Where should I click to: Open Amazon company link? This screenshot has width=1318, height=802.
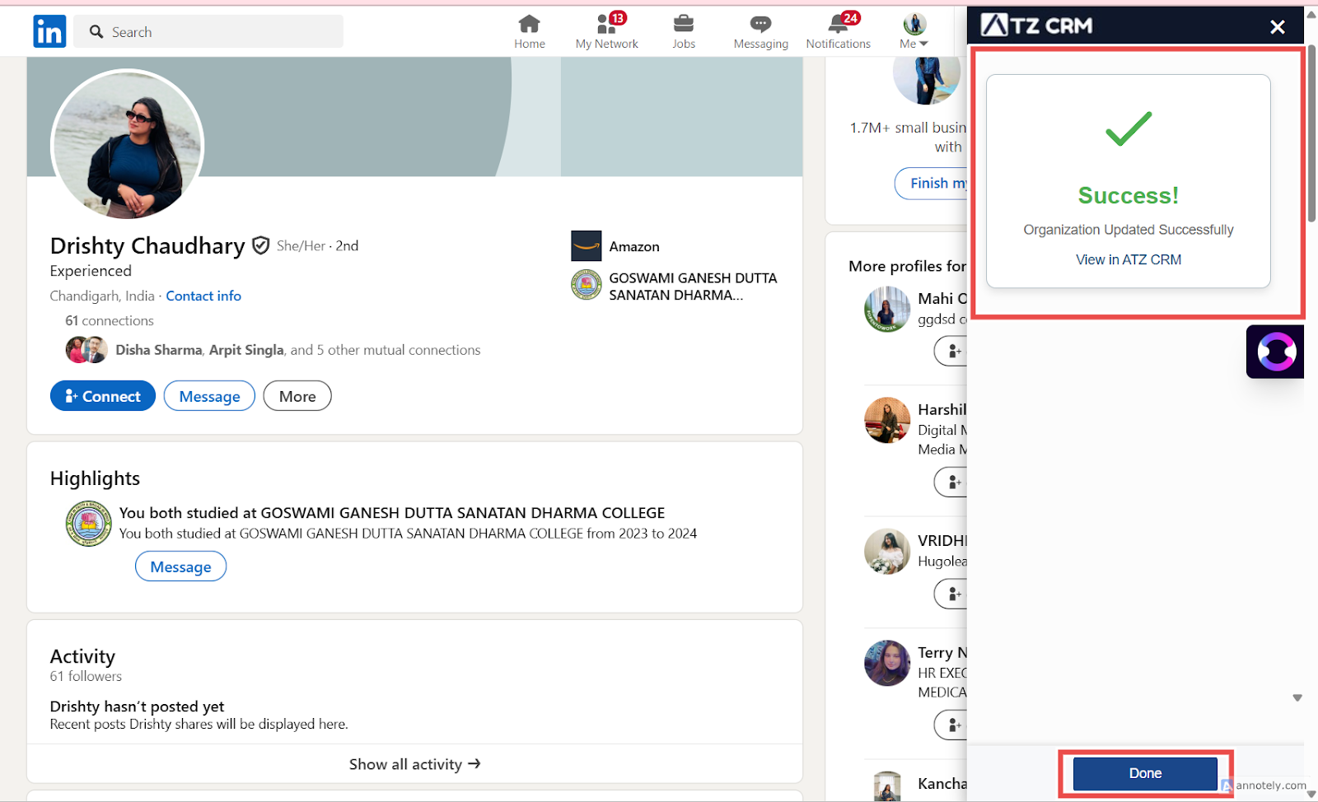pos(634,246)
